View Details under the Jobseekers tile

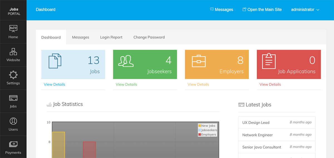click(x=126, y=84)
